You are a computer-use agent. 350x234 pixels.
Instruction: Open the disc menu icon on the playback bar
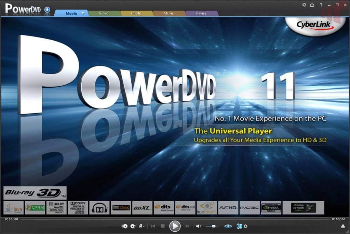125,226
